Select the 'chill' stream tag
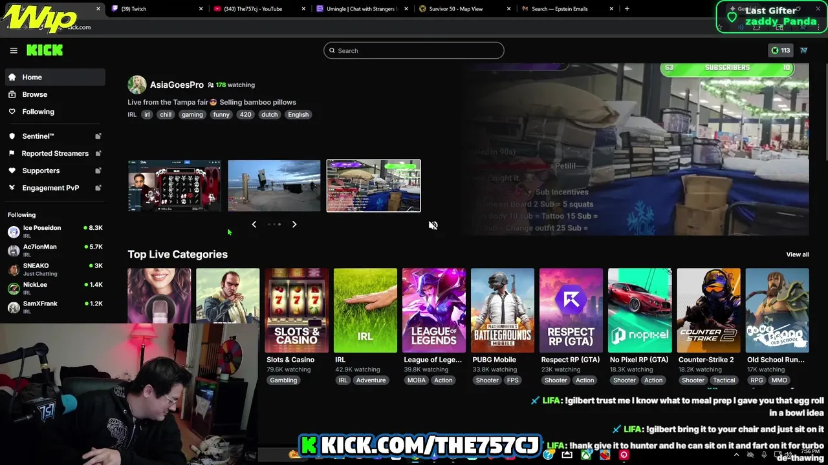The image size is (828, 465). (166, 114)
